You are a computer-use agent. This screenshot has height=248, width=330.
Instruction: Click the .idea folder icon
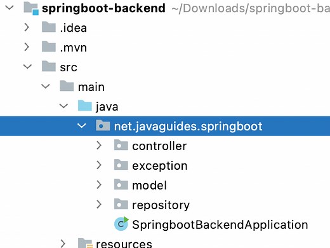point(49,27)
